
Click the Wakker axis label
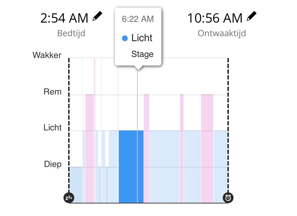tap(47, 55)
